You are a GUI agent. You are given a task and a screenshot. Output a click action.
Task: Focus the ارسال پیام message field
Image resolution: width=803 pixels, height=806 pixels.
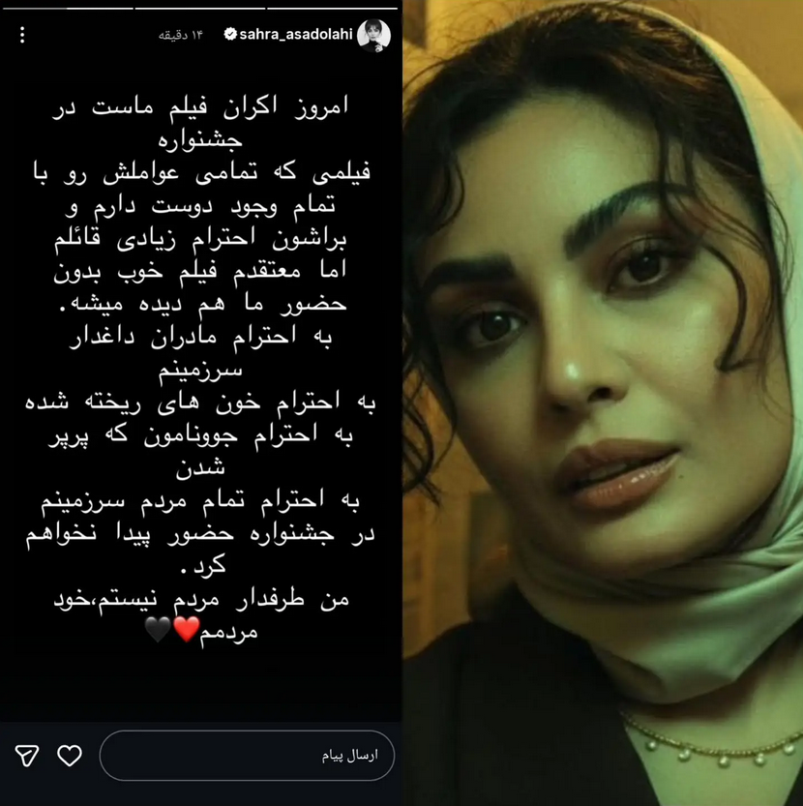[x=247, y=755]
